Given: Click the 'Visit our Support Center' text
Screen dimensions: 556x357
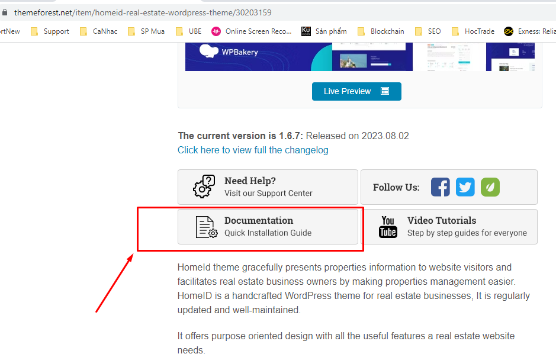Looking at the screenshot, I should (x=268, y=193).
